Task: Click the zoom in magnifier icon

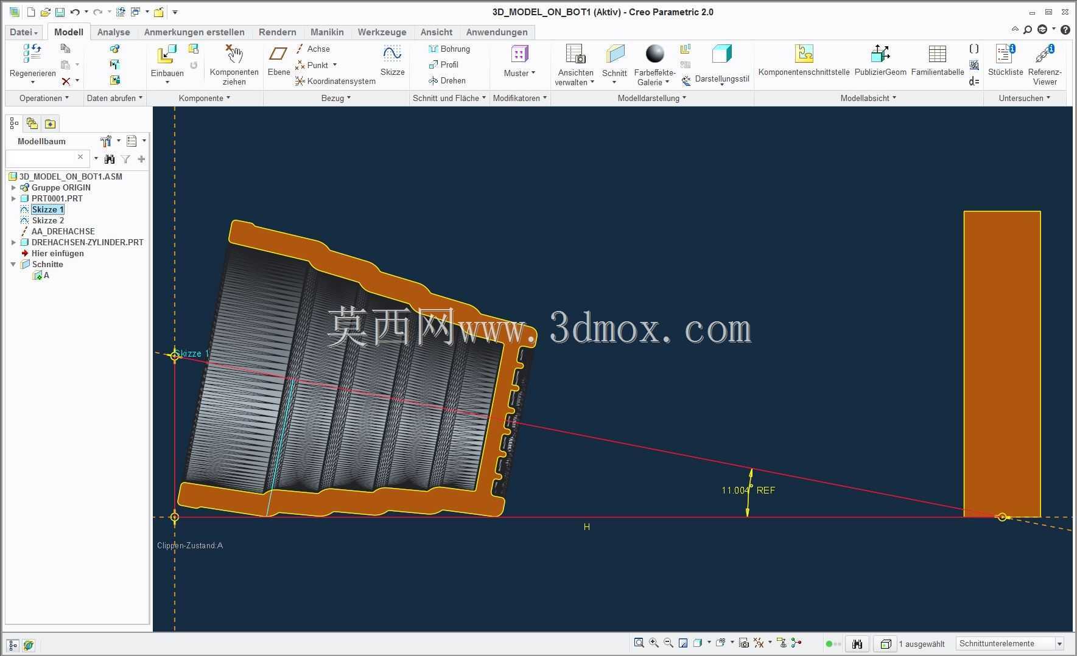Action: (x=654, y=643)
